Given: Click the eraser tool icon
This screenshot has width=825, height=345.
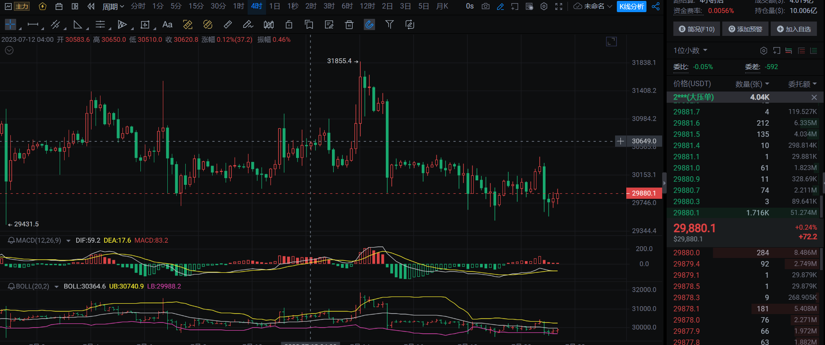Looking at the screenshot, I should (x=248, y=25).
